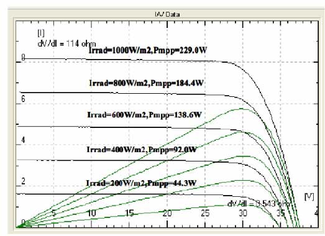Click the dV/dI = 0.543 ohm readout
Viewport: 325px width, 236px height.
coord(259,204)
